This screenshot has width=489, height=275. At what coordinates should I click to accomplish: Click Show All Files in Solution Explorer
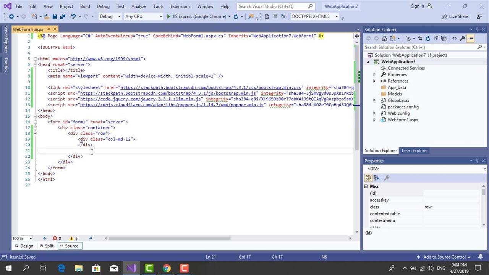pyautogui.click(x=444, y=38)
